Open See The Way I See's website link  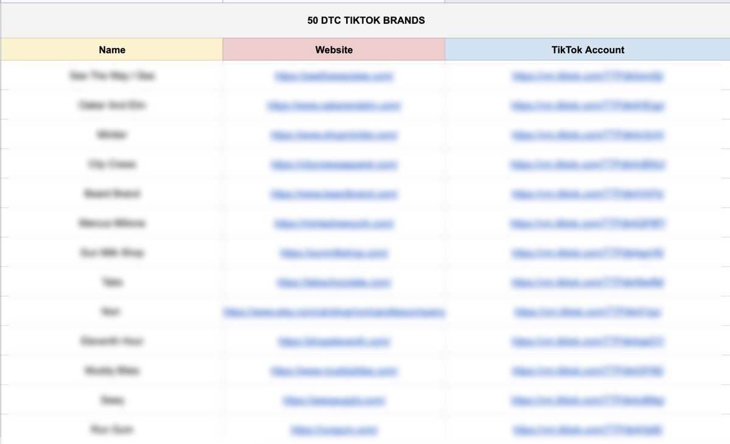334,75
